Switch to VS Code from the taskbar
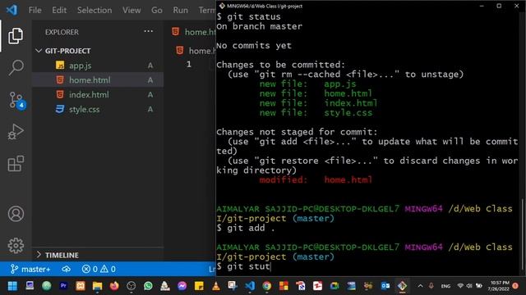 [250, 286]
